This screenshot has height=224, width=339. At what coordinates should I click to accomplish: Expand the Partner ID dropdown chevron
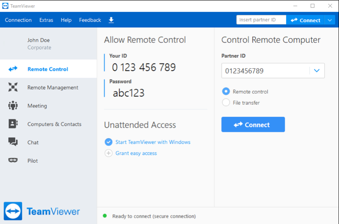click(x=317, y=71)
